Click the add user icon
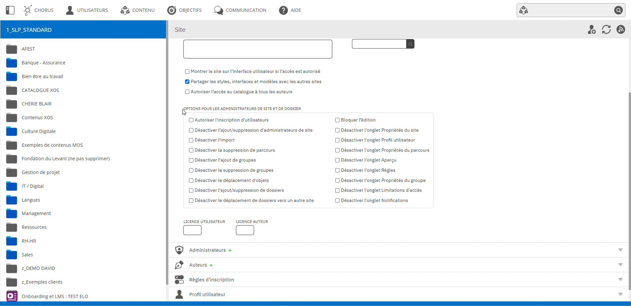The width and height of the screenshot is (631, 306). coord(592,30)
